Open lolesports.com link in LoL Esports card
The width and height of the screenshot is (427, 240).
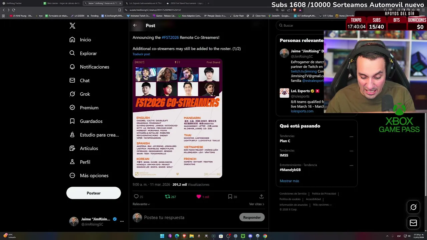click(302, 111)
